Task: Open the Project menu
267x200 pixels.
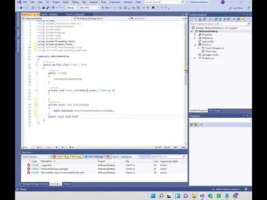Action: tap(56, 2)
